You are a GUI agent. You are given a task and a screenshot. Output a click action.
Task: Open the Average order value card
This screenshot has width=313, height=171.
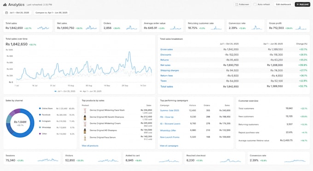coord(162,26)
